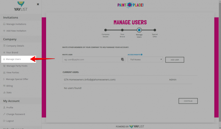Jump to the Company Details step dot

[105, 30]
